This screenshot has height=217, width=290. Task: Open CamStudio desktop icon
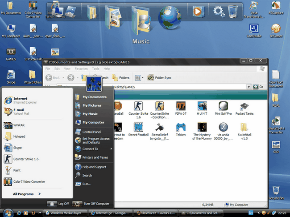(x=254, y=31)
